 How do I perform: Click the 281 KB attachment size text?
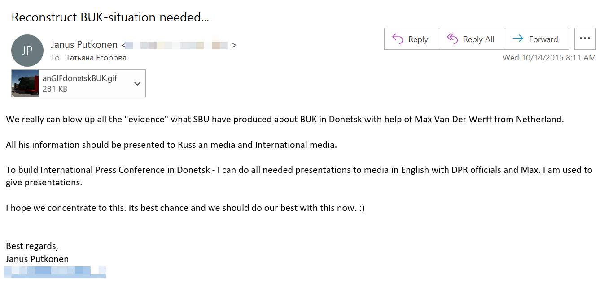(55, 89)
